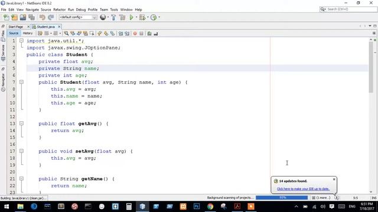Open the globe icon's dropdown arrow
Image resolution: width=378 pixels, height=212 pixels.
(x=107, y=17)
